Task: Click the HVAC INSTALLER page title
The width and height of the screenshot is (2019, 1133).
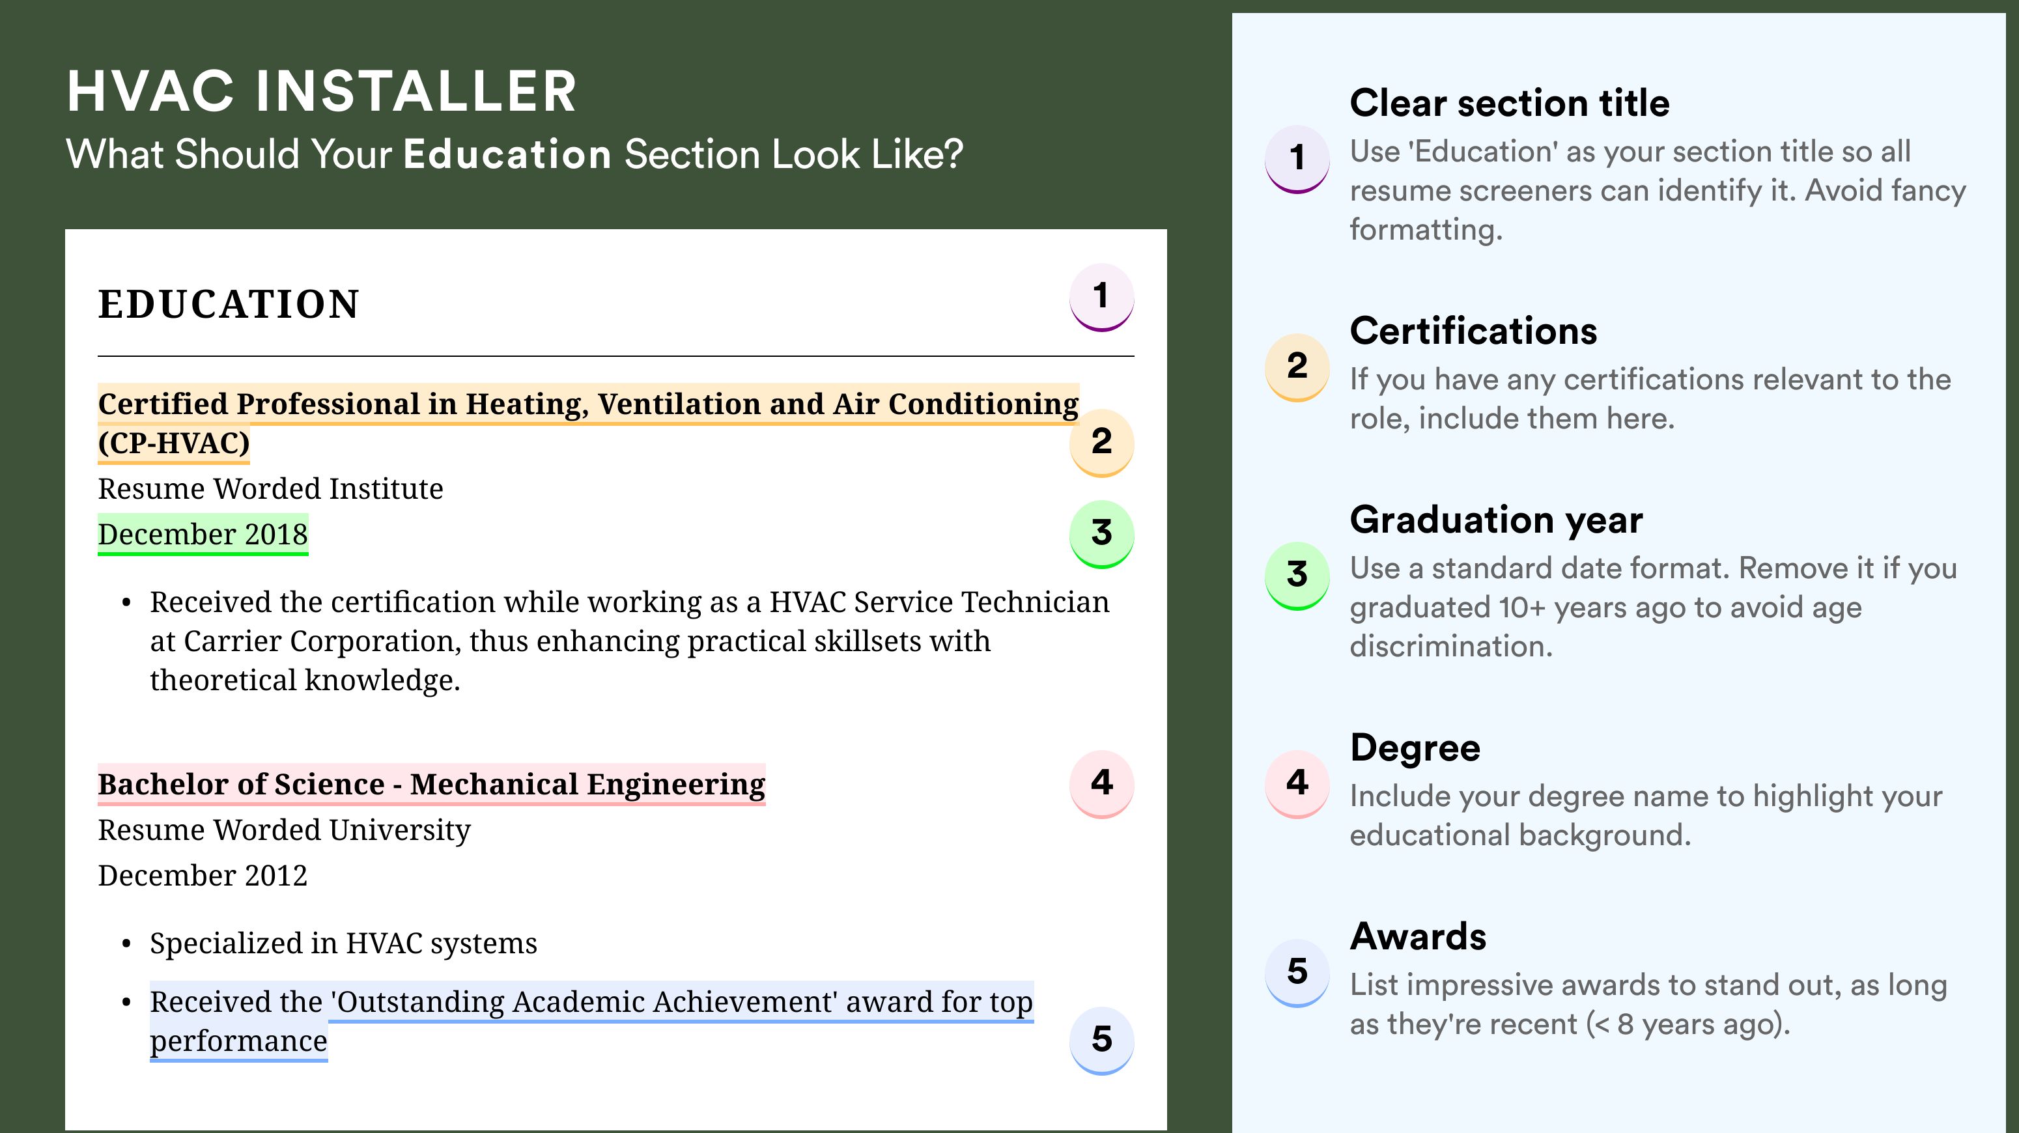Action: pyautogui.click(x=321, y=91)
